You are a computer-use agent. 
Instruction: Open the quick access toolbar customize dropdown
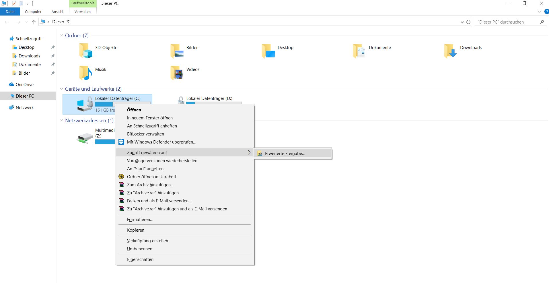tap(28, 4)
